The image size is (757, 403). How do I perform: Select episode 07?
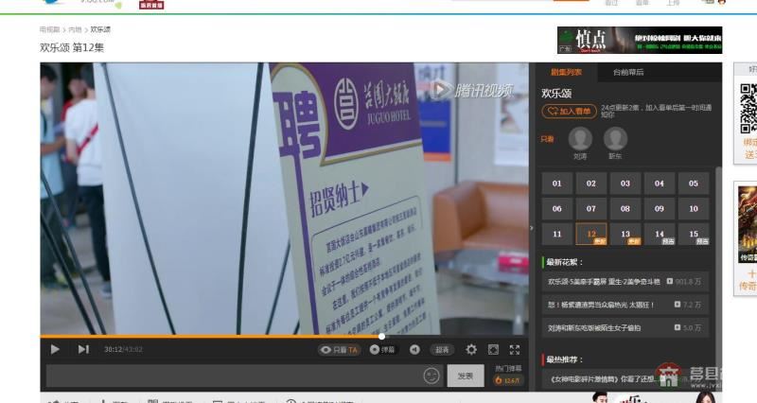[591, 208]
